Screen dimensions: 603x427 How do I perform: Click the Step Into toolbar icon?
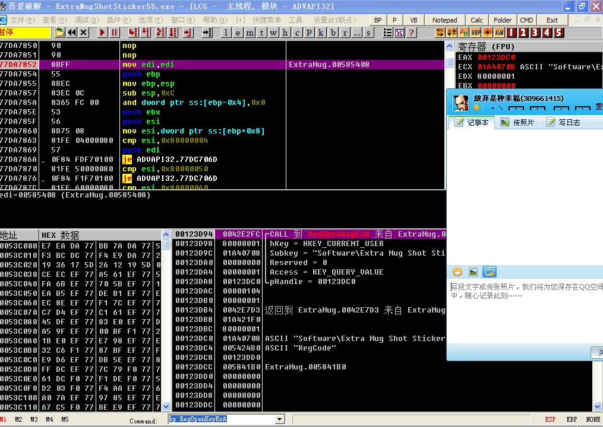tap(133, 33)
